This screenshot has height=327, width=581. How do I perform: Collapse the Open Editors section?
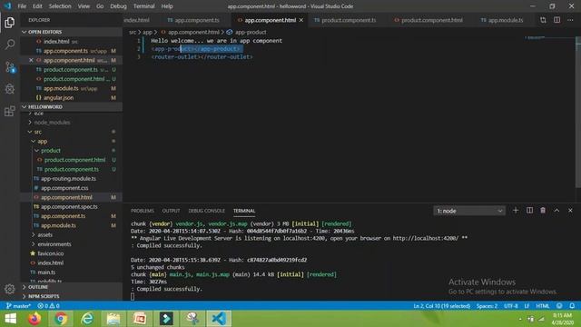[x=25, y=33]
